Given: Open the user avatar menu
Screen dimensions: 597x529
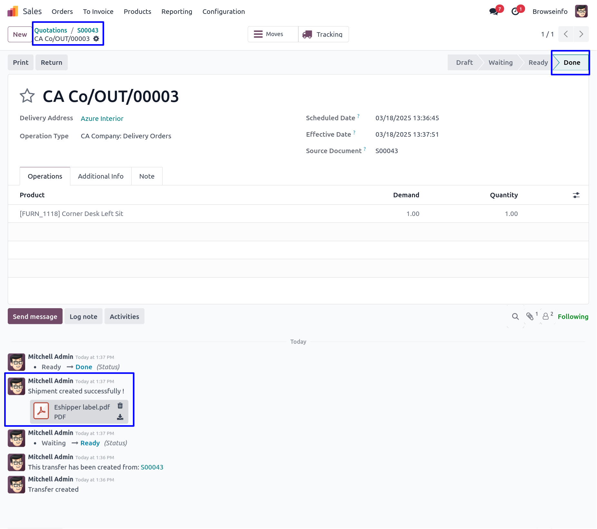Looking at the screenshot, I should 581,12.
